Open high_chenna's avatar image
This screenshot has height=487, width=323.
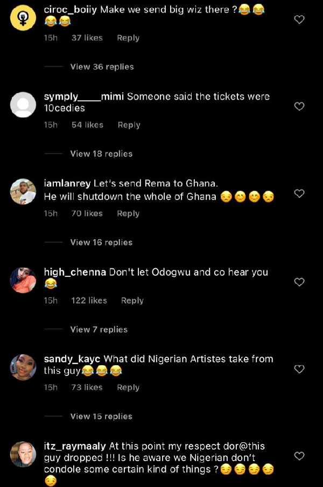tap(23, 281)
